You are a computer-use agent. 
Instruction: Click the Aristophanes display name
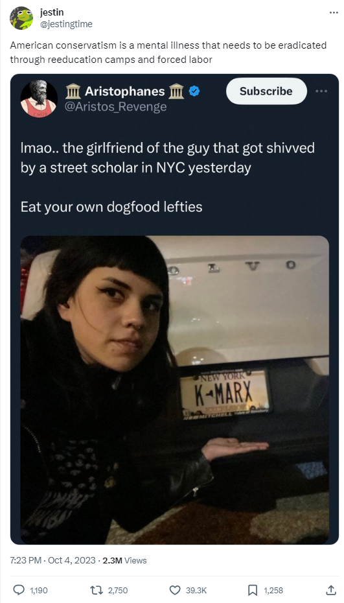pyautogui.click(x=124, y=91)
